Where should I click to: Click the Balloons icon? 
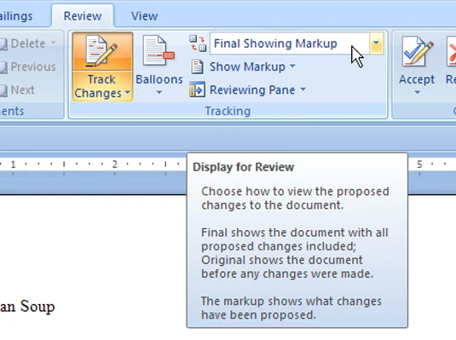click(x=159, y=50)
